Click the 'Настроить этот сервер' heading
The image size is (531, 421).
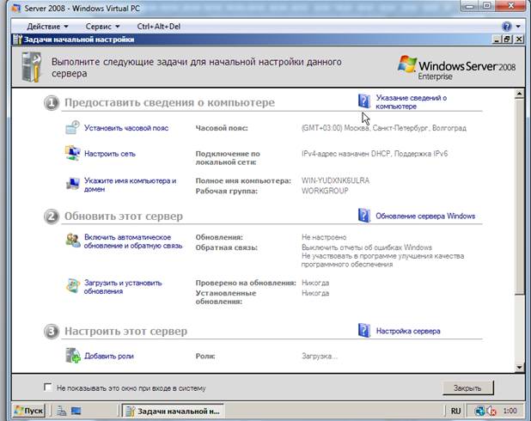click(x=125, y=331)
